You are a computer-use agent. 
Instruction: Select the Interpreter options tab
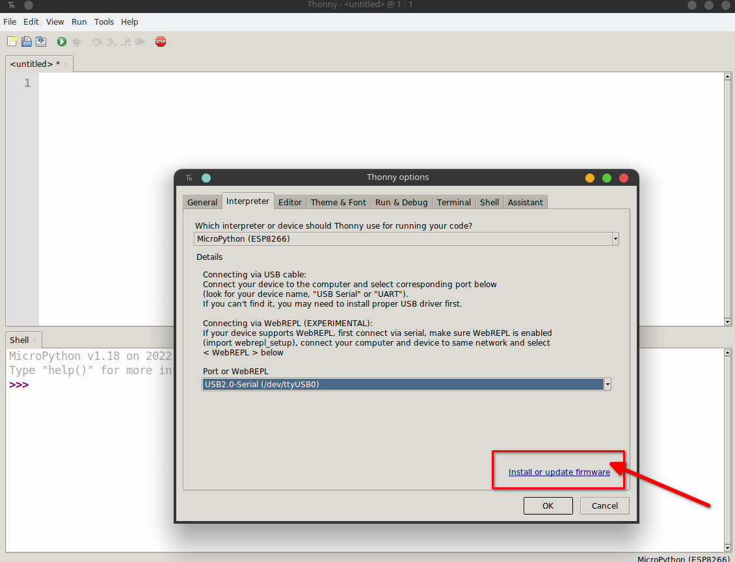click(248, 201)
